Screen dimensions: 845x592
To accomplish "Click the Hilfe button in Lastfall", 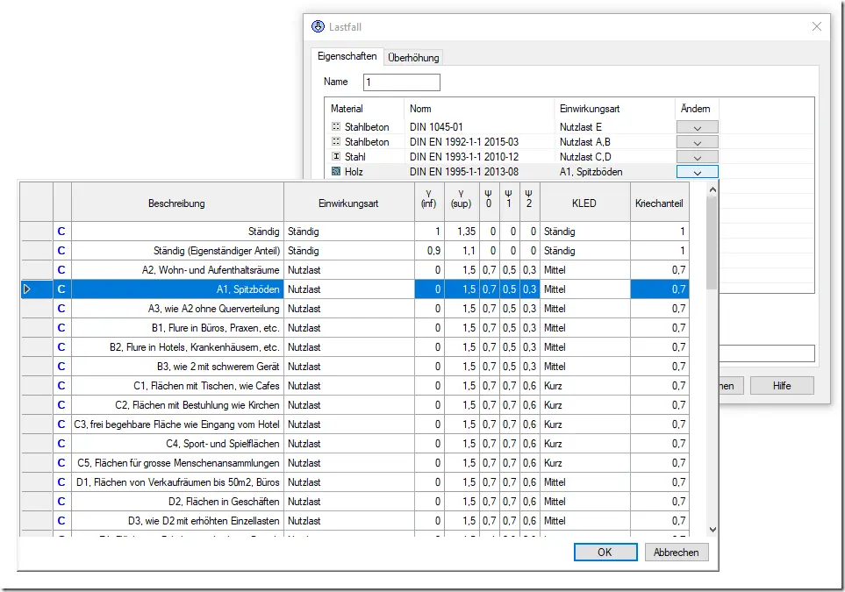I will (782, 386).
